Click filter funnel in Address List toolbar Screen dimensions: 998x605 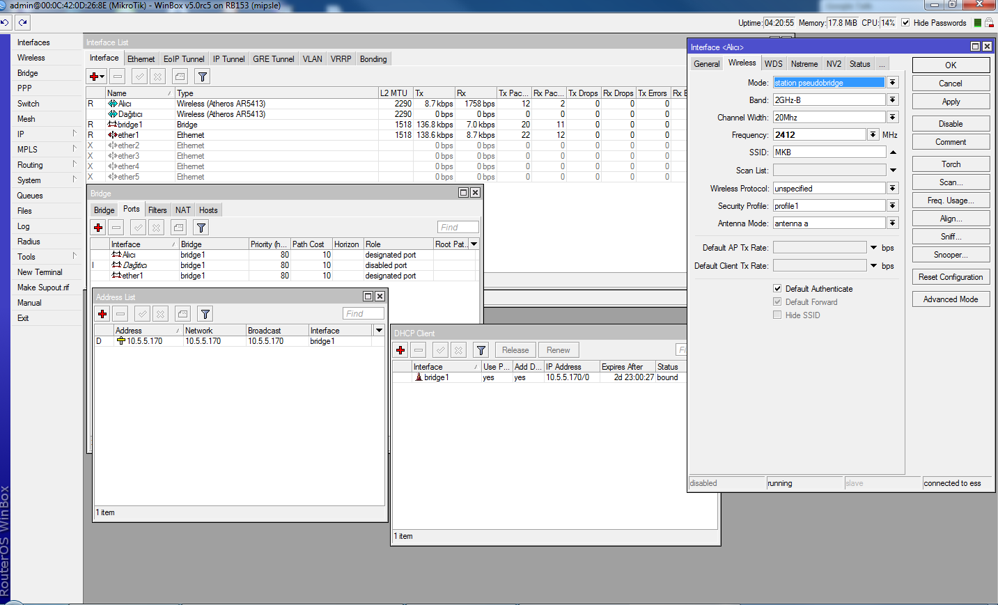click(x=205, y=314)
